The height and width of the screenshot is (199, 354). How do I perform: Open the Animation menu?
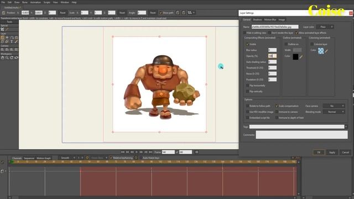click(35, 2)
